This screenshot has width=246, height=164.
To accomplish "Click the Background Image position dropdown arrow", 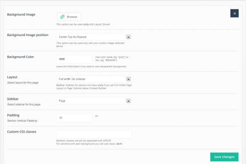I will (x=128, y=37).
